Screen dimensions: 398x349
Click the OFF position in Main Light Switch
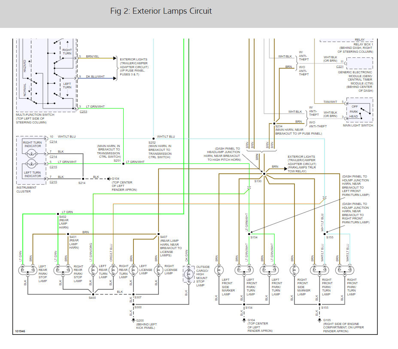click(355, 107)
